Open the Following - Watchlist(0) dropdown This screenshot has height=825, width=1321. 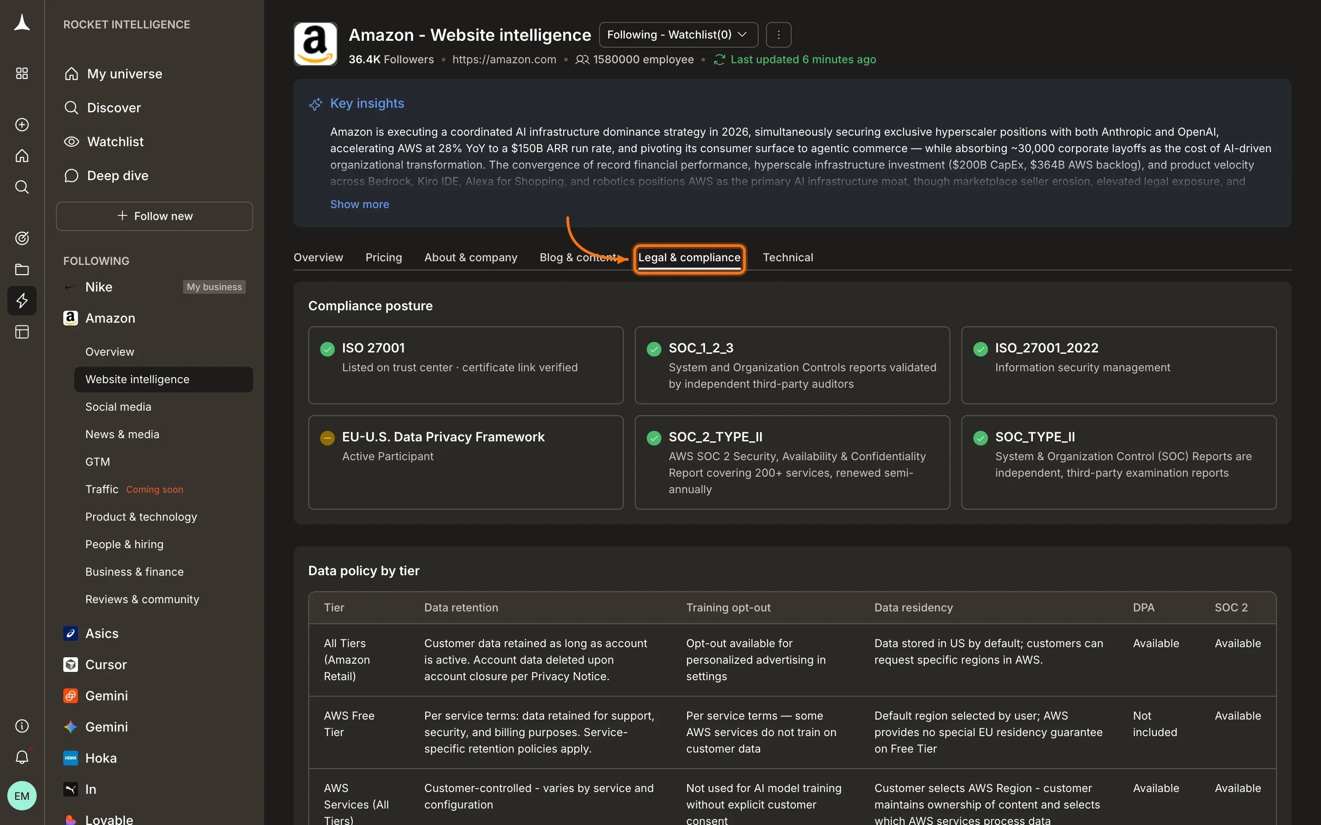(678, 35)
